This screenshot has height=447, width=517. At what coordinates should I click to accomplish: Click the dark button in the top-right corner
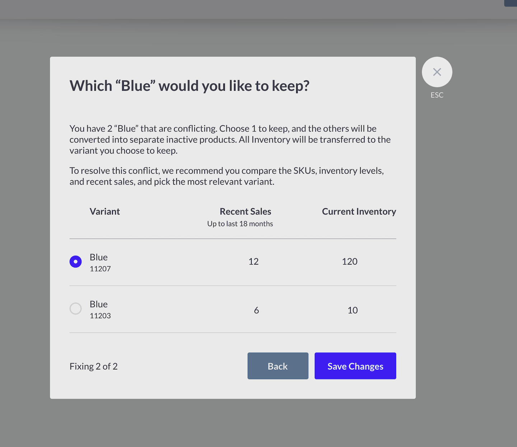pos(511,3)
